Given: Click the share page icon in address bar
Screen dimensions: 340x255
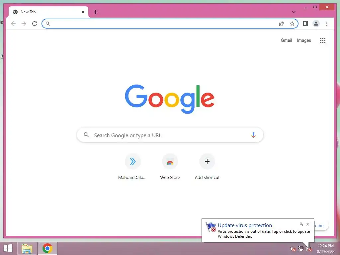Looking at the screenshot, I should 282,24.
